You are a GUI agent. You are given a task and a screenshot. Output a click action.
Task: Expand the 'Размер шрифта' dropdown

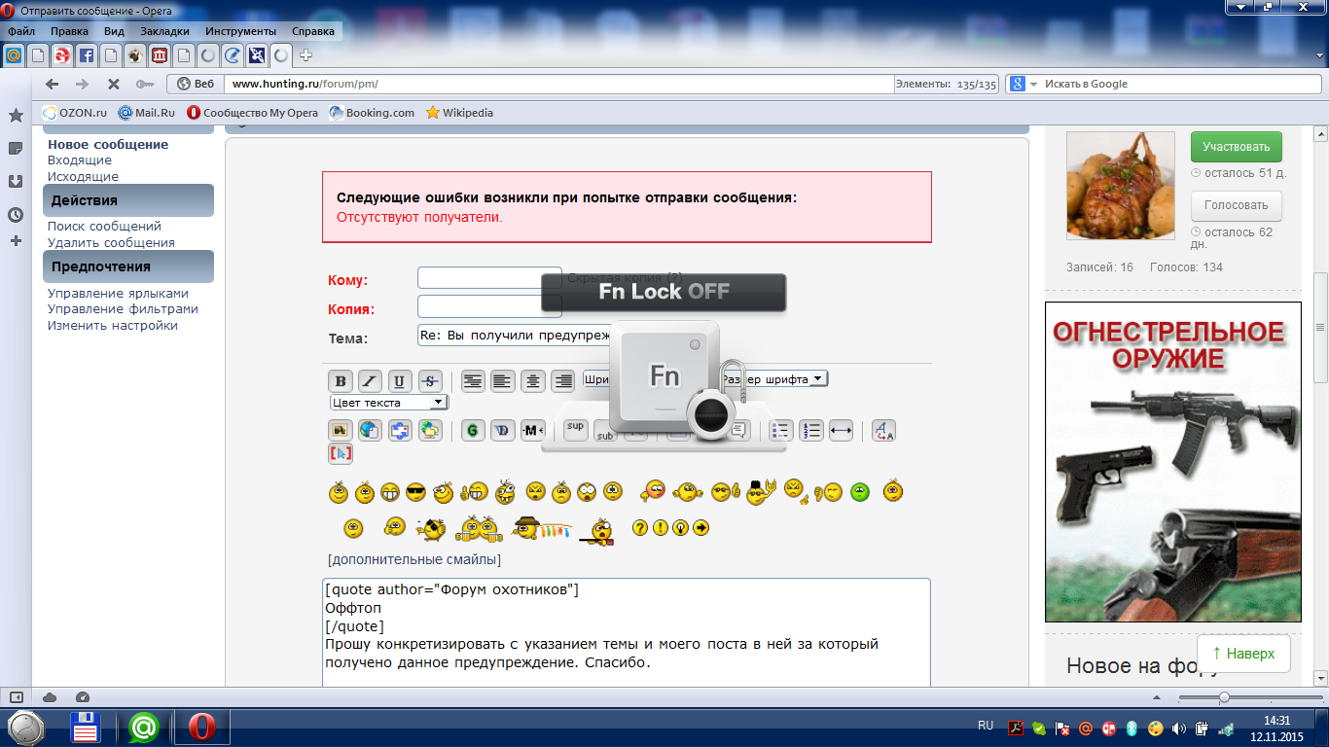(774, 379)
